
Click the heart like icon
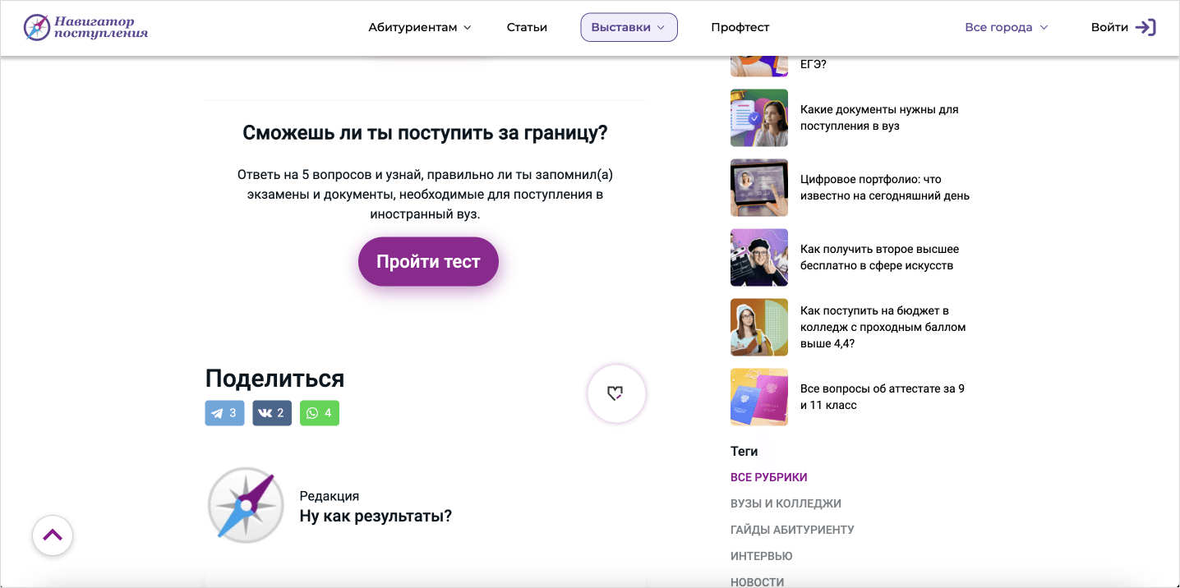point(615,393)
